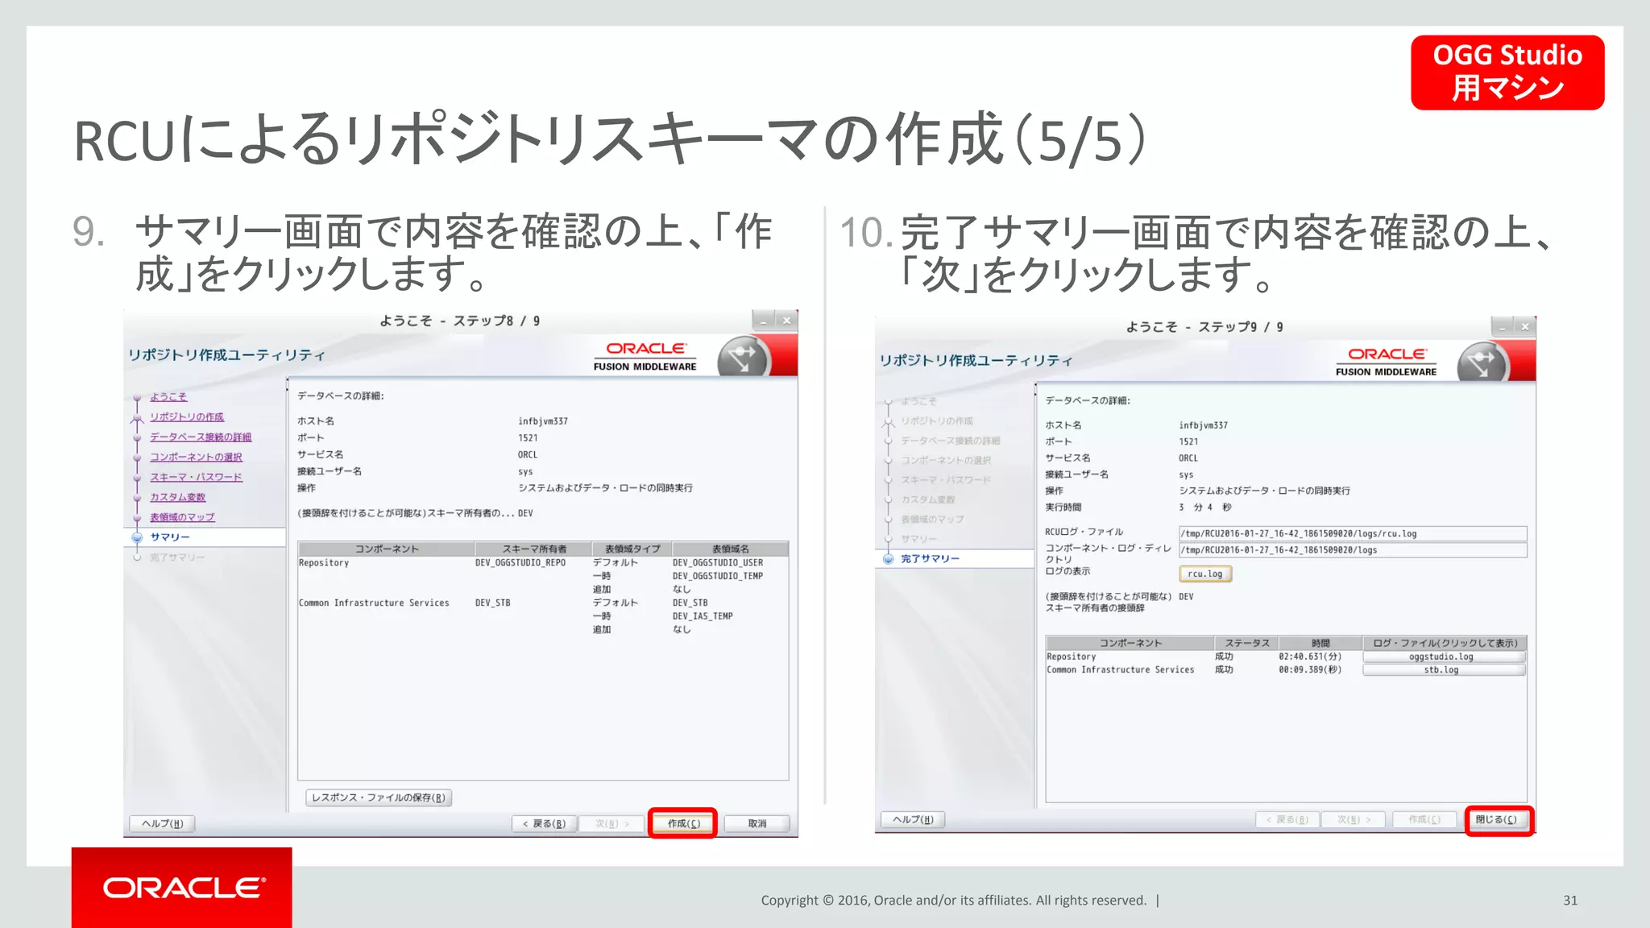
Task: Minimize the step 9 window
Action: (1503, 326)
